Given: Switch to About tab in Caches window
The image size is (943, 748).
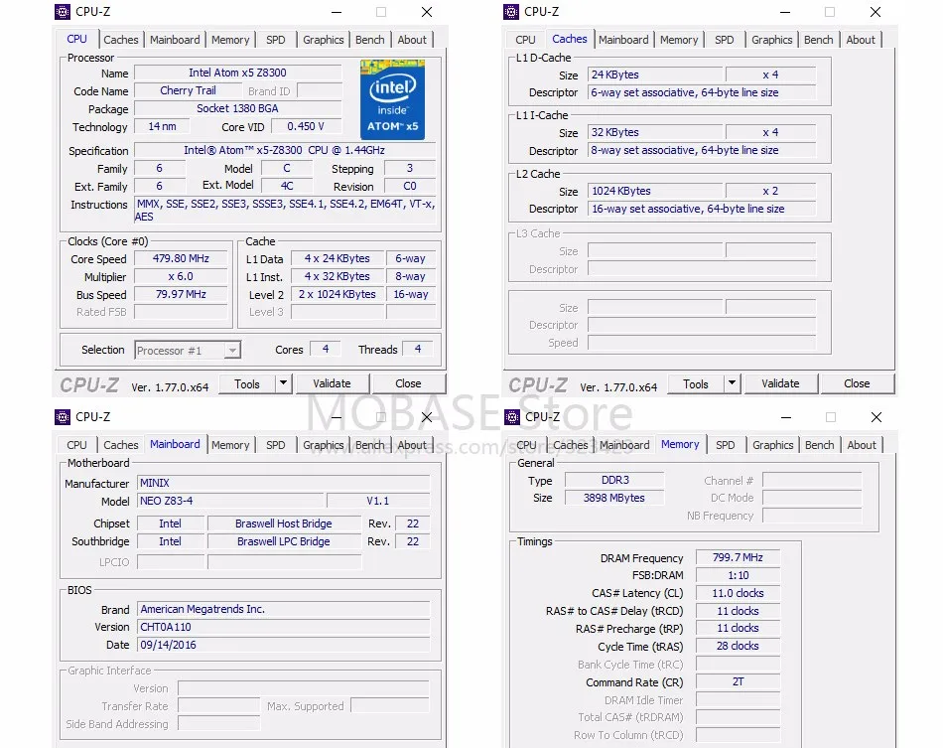Looking at the screenshot, I should pos(861,40).
